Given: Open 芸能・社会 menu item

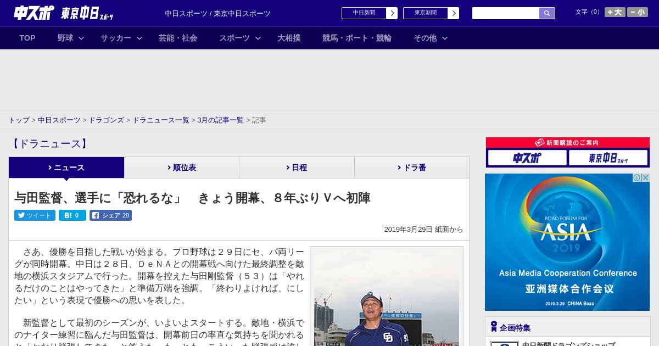Looking at the screenshot, I should pyautogui.click(x=178, y=38).
